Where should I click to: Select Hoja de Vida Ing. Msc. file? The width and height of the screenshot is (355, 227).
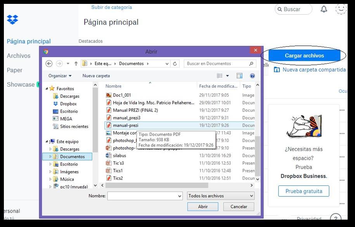(x=150, y=102)
